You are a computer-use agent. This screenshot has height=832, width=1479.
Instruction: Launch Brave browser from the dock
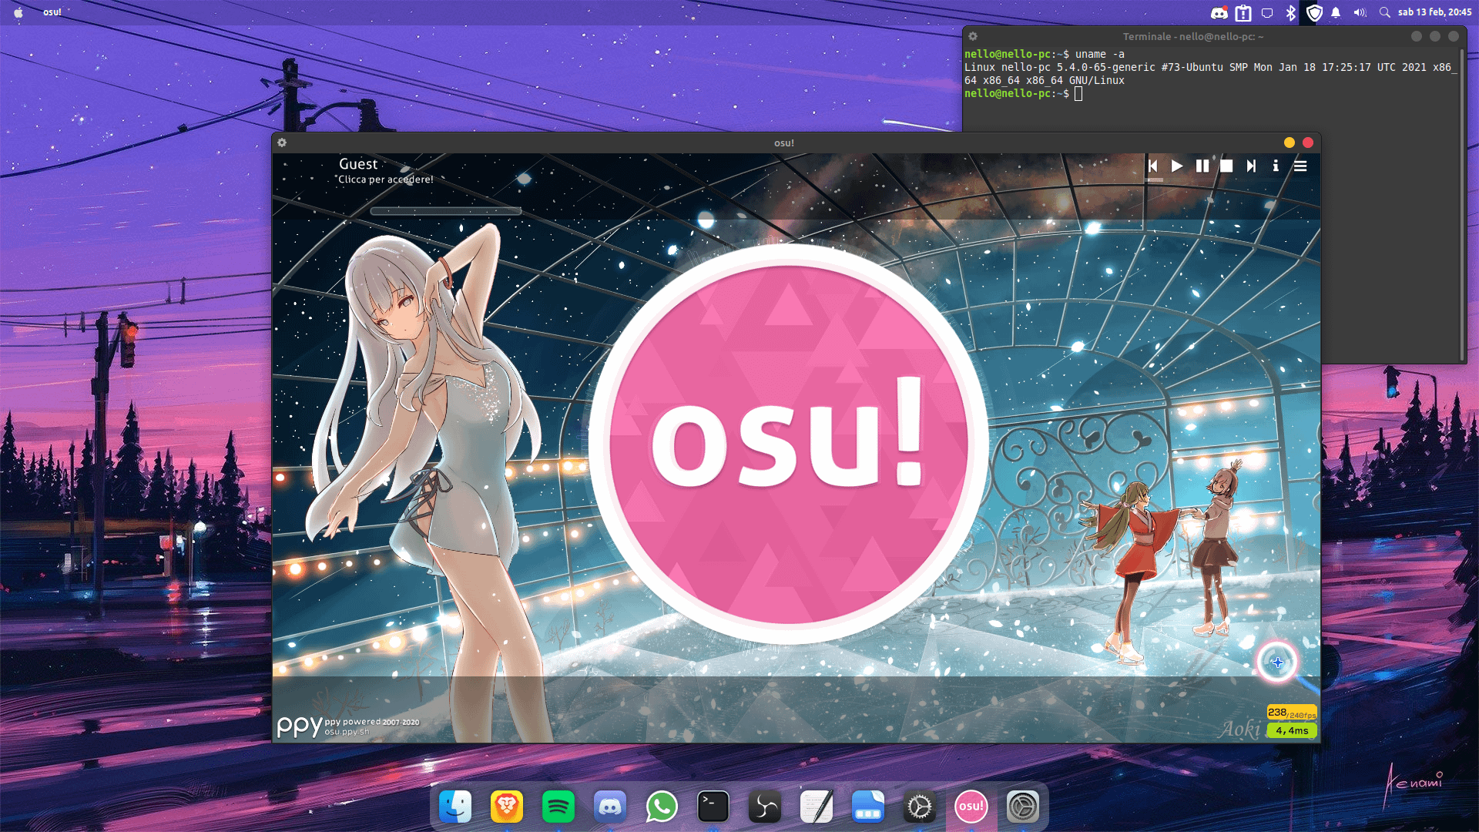point(507,807)
